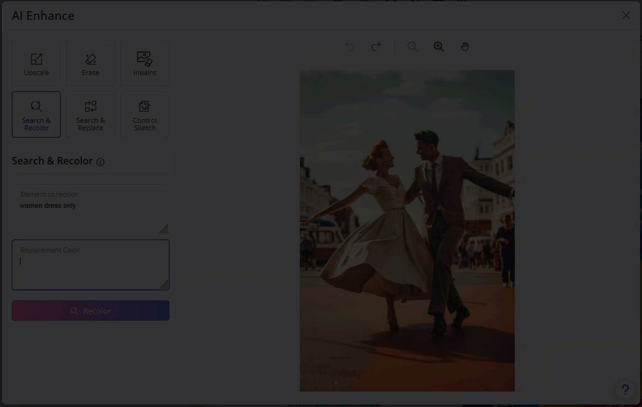This screenshot has height=407, width=642.
Task: Redo the last action
Action: pyautogui.click(x=376, y=47)
